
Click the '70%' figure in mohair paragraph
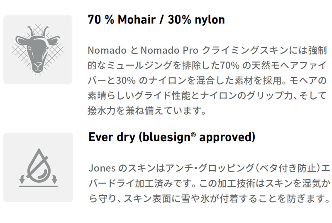(230, 66)
